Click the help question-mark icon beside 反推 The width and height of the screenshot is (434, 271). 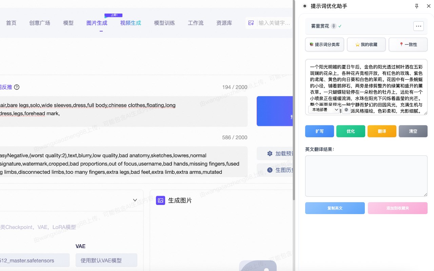coord(17,87)
